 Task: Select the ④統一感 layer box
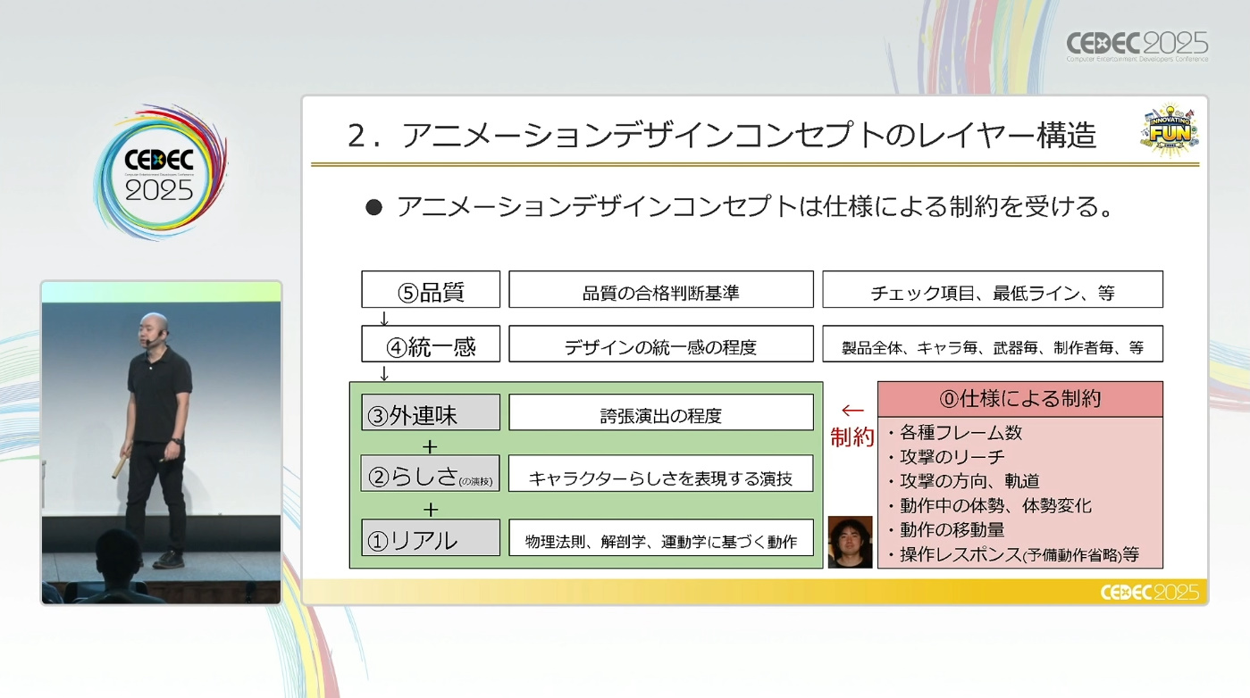coord(431,345)
